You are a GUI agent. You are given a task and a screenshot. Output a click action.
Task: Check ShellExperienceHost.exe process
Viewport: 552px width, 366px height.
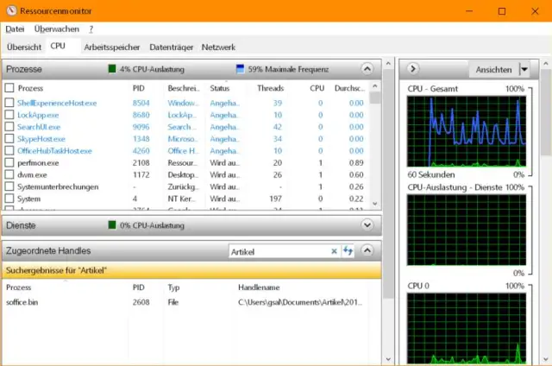pos(9,103)
